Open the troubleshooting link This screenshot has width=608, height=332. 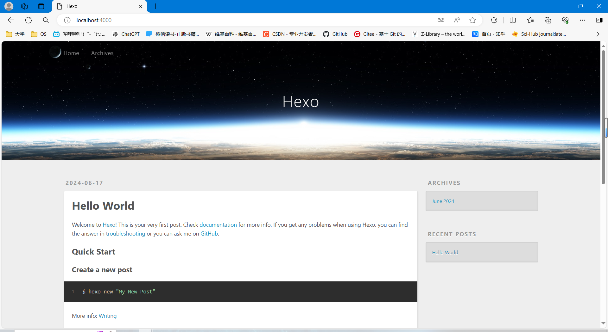[x=125, y=234]
